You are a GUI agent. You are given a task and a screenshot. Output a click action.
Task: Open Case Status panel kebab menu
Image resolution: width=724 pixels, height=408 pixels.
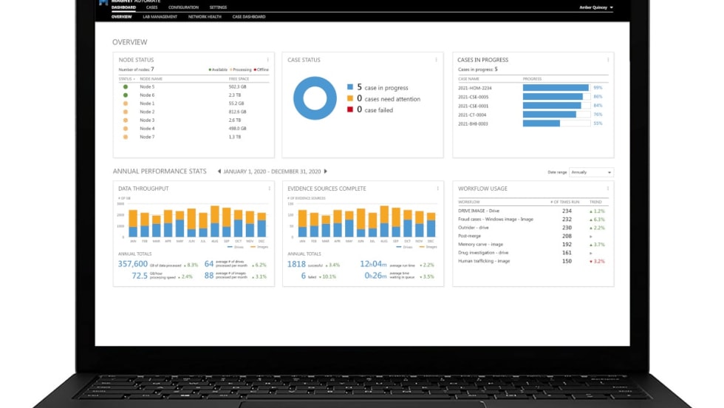(x=438, y=60)
